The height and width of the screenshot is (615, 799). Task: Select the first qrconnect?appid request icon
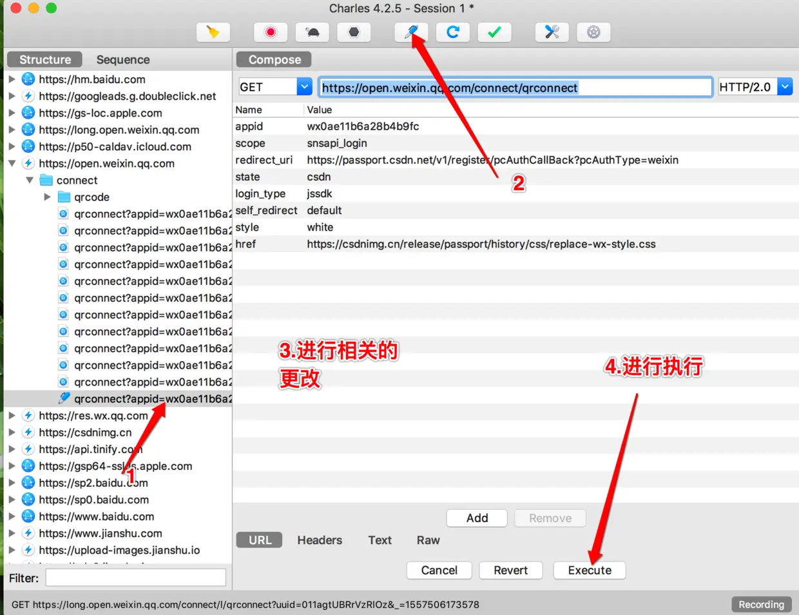(x=63, y=213)
